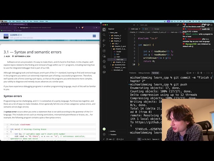Reload the browser page
Image resolution: width=214 pixels, height=161 pixels.
tap(7, 28)
